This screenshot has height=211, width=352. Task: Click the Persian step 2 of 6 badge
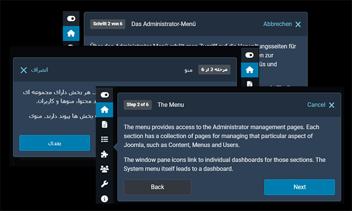pyautogui.click(x=214, y=70)
